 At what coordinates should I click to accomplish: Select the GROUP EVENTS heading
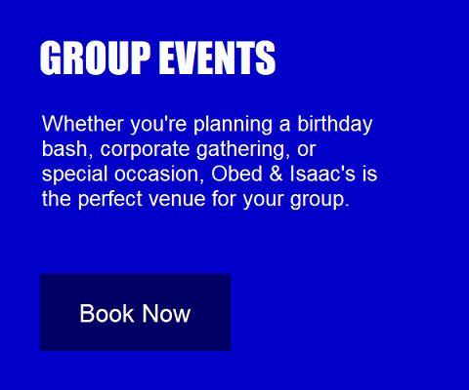pos(158,58)
